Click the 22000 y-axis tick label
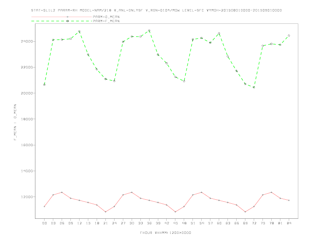The image size is (315, 243). point(27,67)
